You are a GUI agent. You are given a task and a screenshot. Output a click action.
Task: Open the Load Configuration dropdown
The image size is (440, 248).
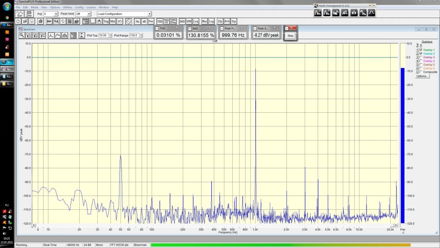click(149, 14)
